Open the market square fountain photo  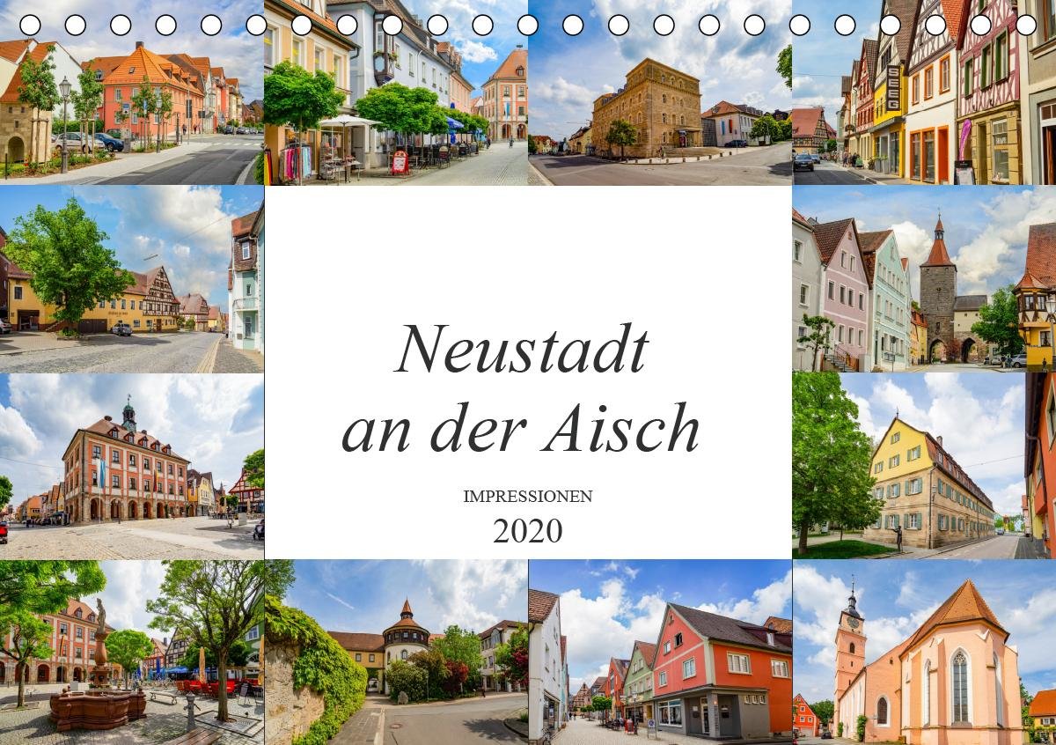tap(132, 653)
